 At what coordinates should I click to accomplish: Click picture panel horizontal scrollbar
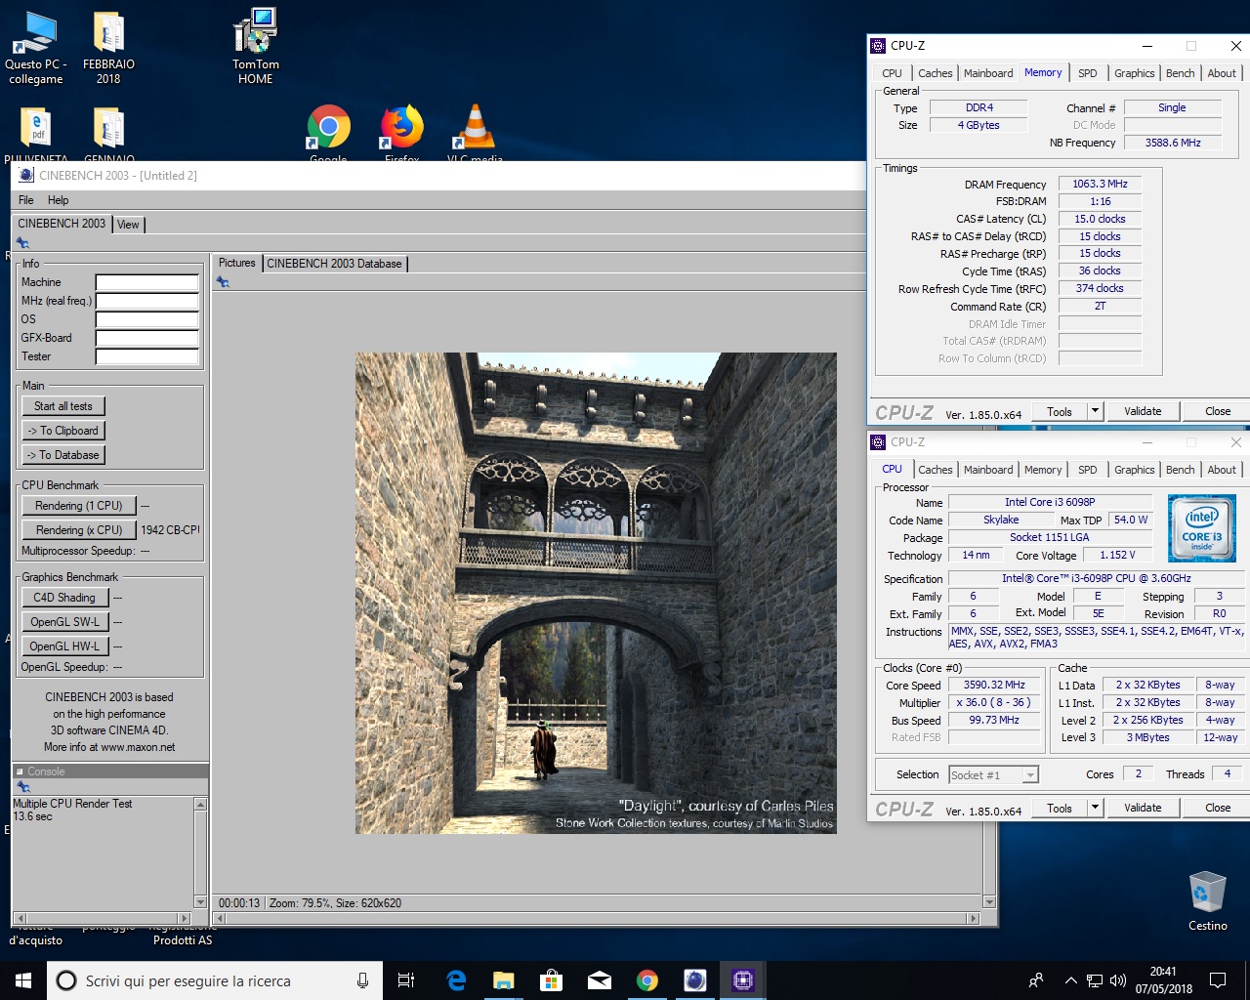[x=597, y=918]
